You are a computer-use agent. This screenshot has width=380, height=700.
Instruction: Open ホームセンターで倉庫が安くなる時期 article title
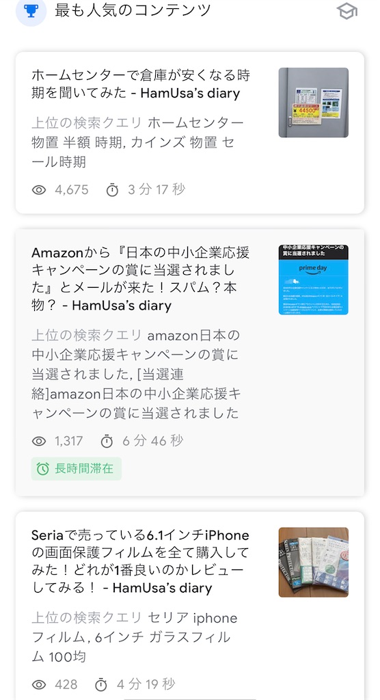(x=140, y=84)
